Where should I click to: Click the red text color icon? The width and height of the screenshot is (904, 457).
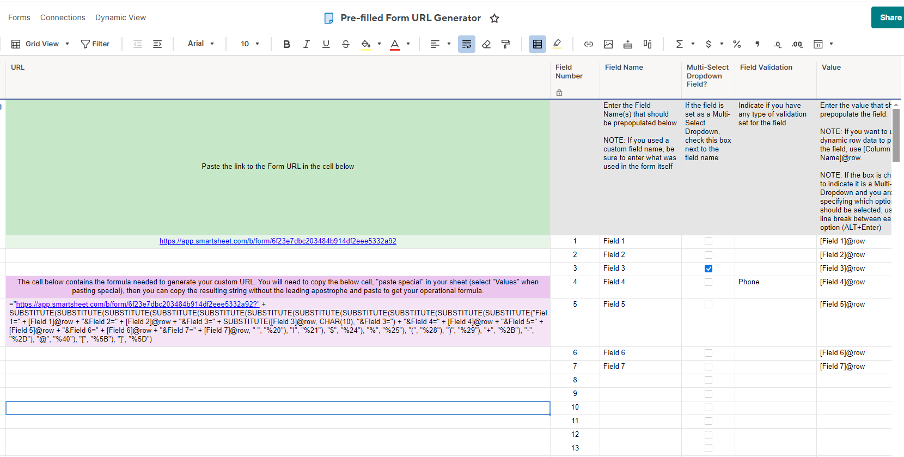[395, 44]
